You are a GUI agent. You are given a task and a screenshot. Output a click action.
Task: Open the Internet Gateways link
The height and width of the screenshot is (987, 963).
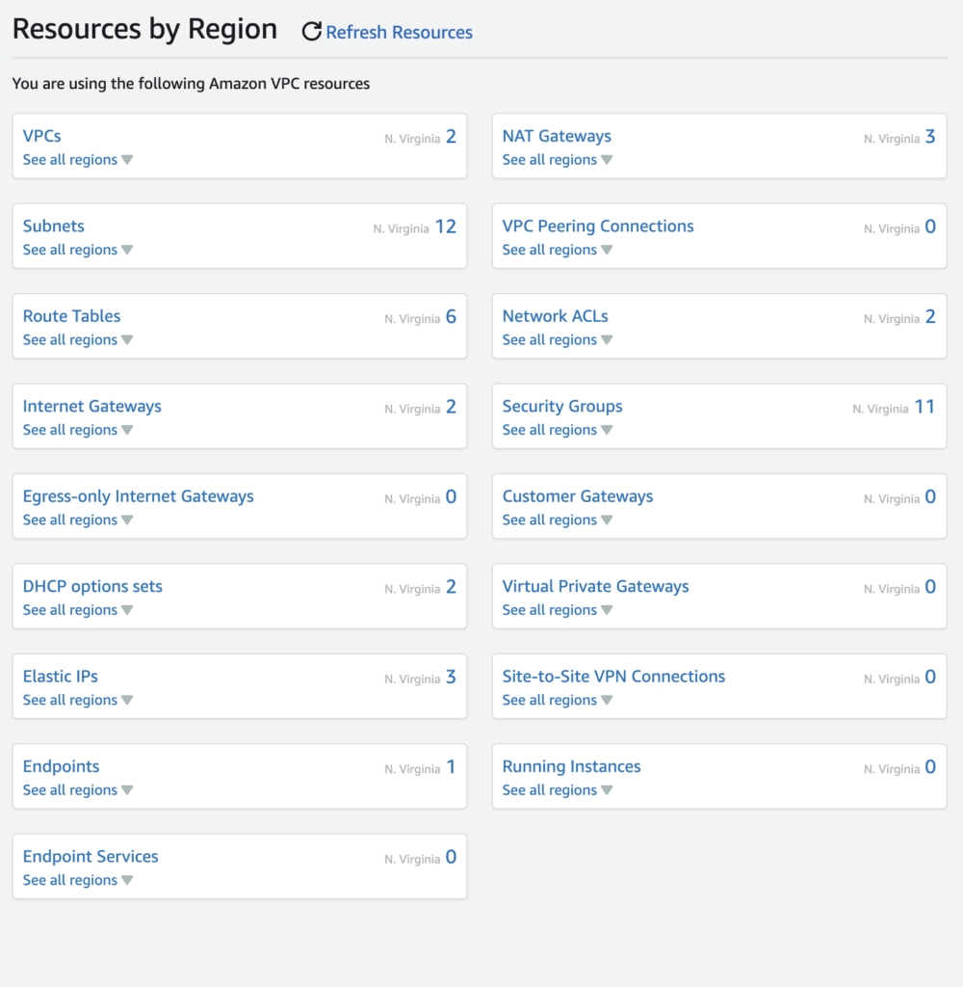tap(91, 406)
